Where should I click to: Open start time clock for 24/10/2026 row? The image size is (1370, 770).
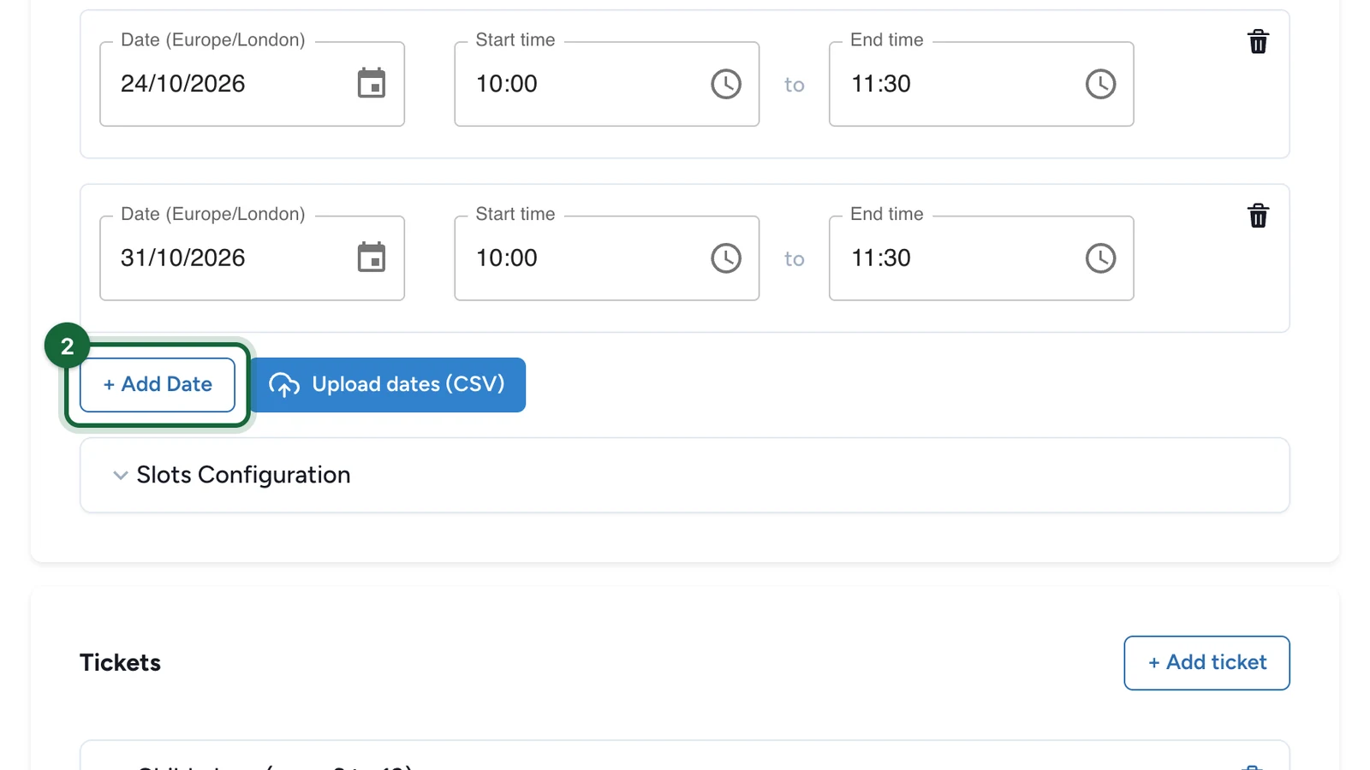point(726,84)
